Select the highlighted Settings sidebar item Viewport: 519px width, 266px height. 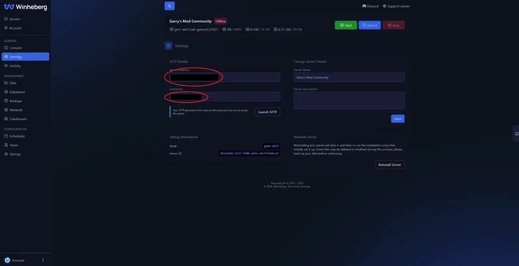[25, 57]
